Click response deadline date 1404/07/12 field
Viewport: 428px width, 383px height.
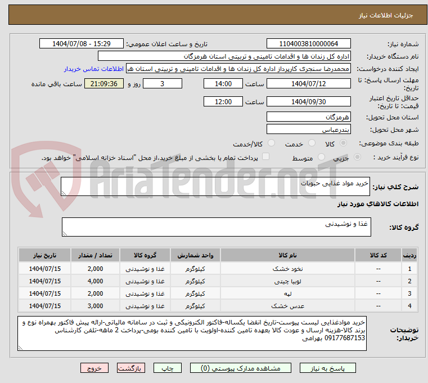pos(308,83)
